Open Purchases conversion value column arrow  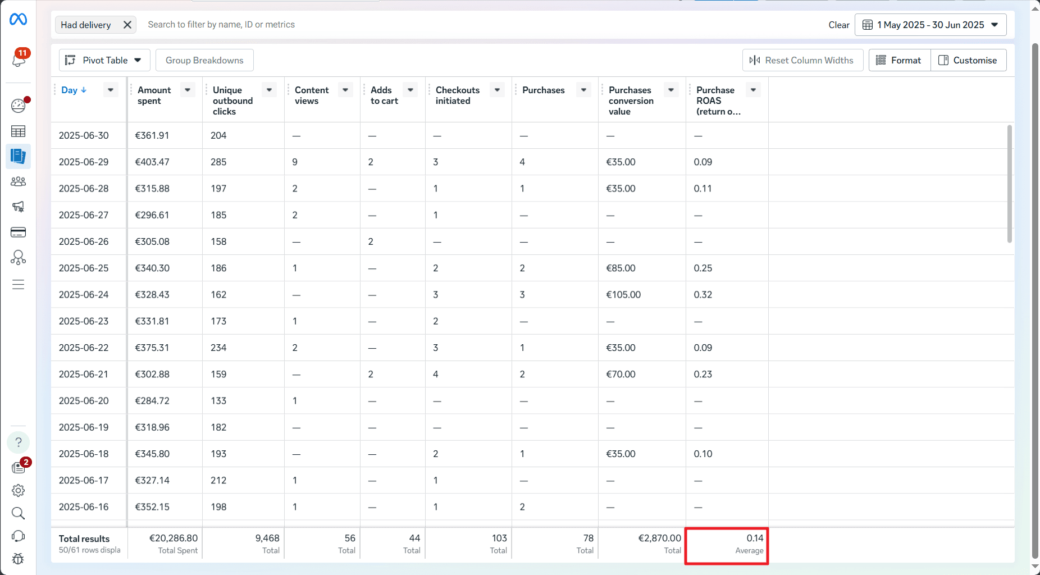click(671, 90)
